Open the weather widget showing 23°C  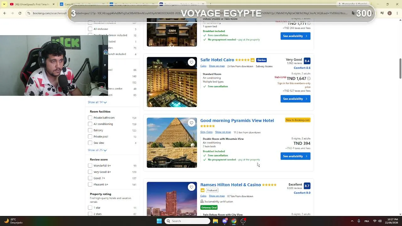click(13, 221)
